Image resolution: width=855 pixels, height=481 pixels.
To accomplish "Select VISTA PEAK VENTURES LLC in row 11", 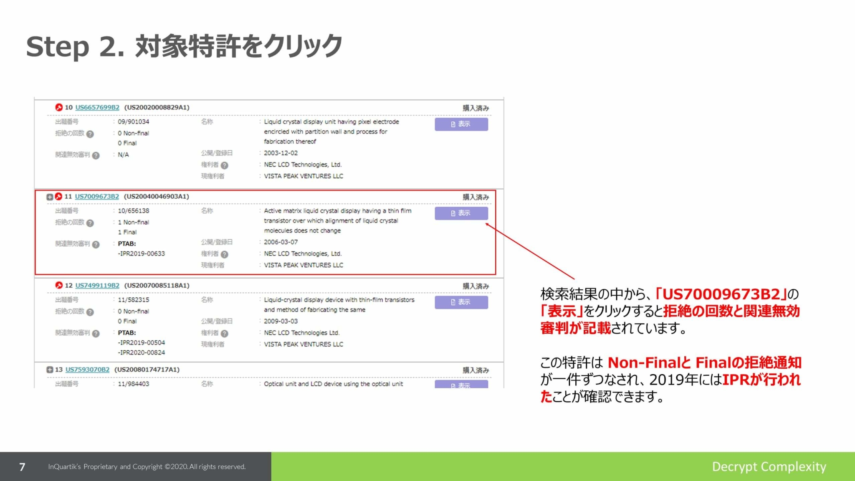I will coord(304,265).
